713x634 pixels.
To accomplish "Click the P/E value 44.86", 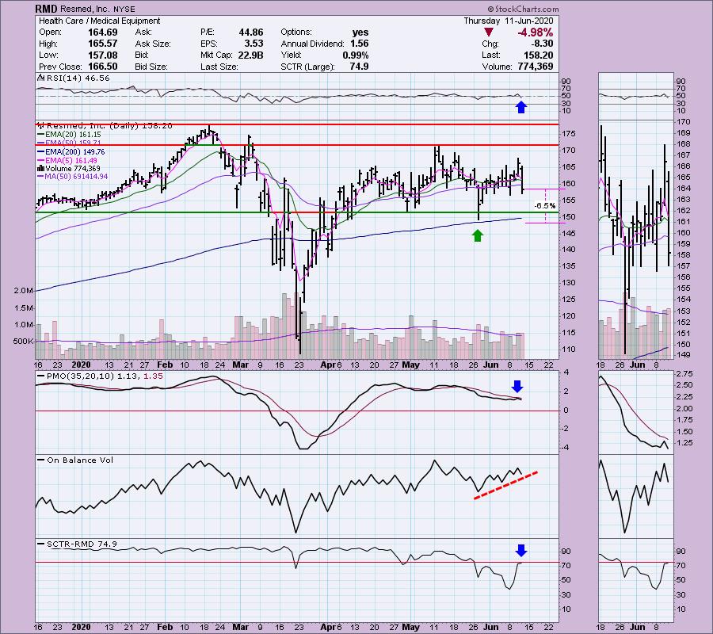I will point(251,32).
